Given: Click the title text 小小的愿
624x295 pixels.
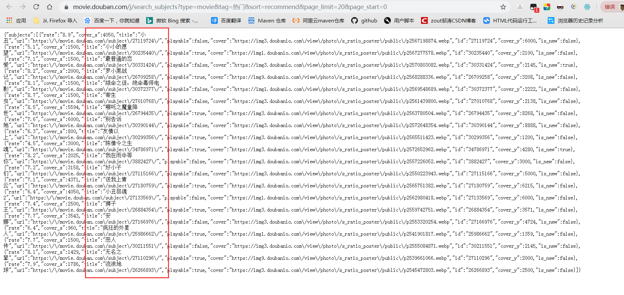Looking at the screenshot, I should tap(116, 47).
